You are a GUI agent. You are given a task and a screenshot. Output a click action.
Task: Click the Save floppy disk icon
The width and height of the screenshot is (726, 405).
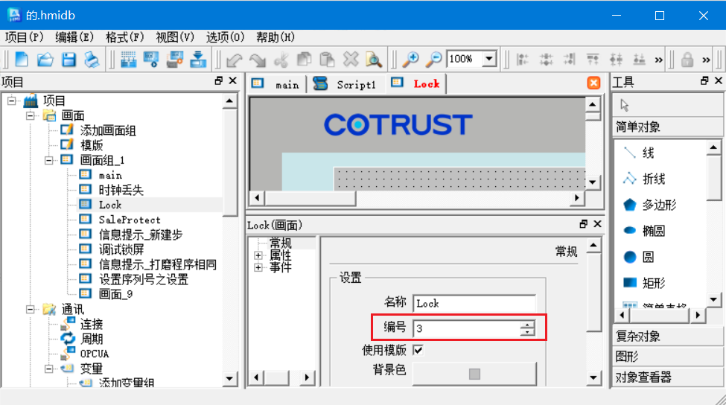click(69, 60)
